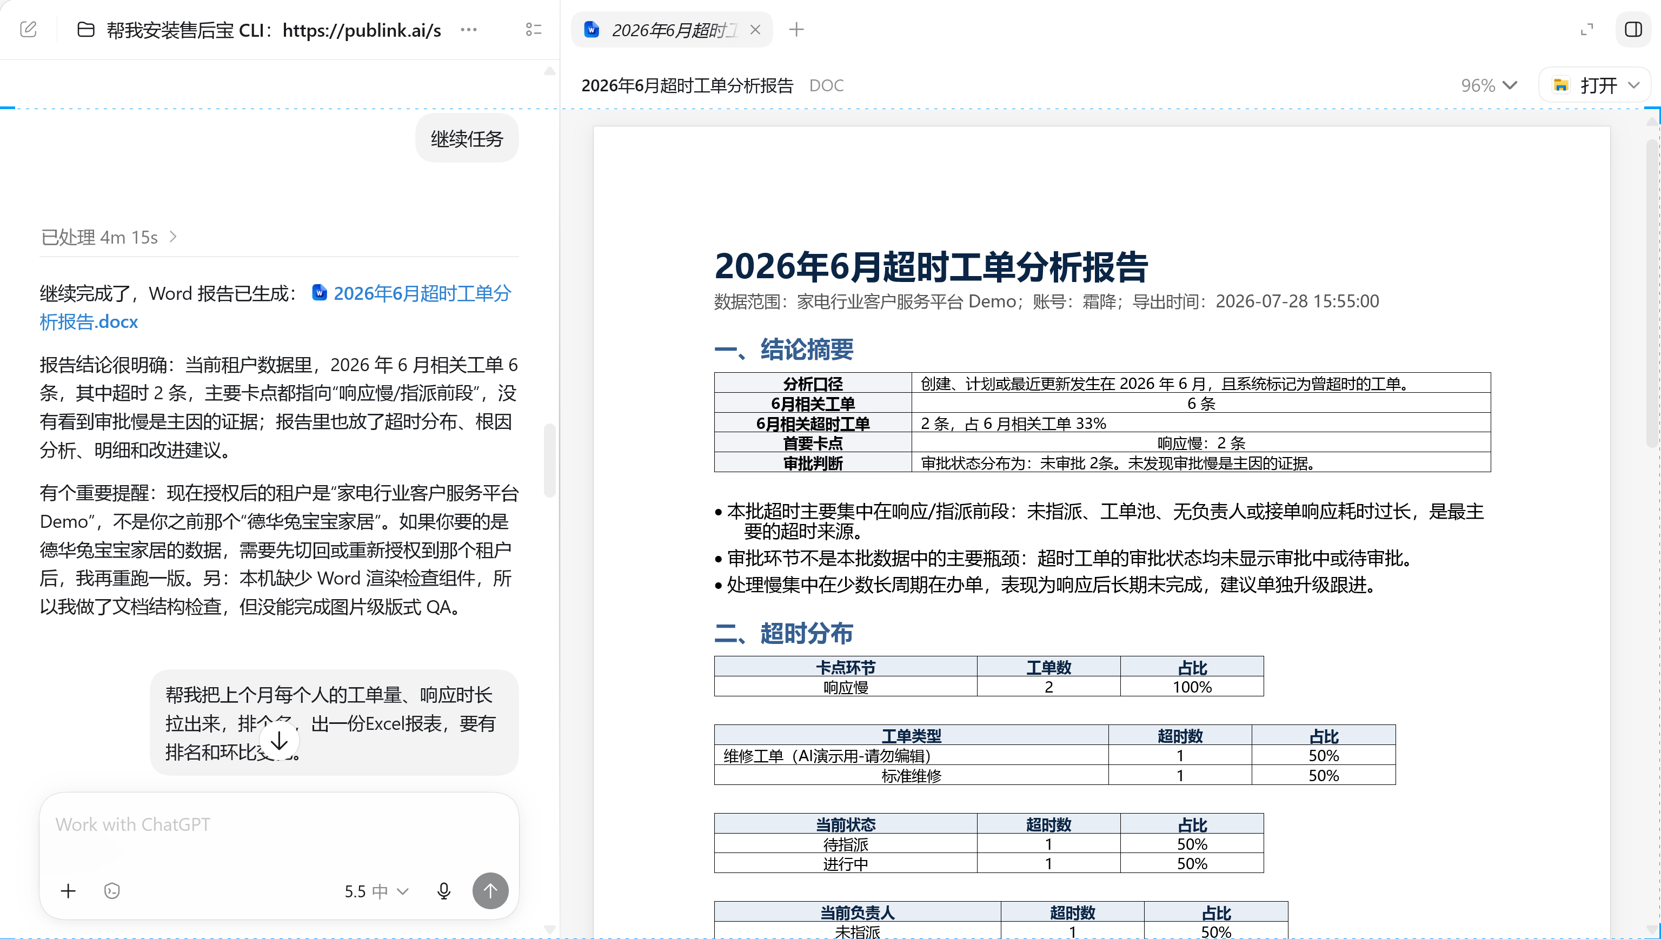Click the DOC file type label
The width and height of the screenshot is (1661, 940).
tap(826, 85)
